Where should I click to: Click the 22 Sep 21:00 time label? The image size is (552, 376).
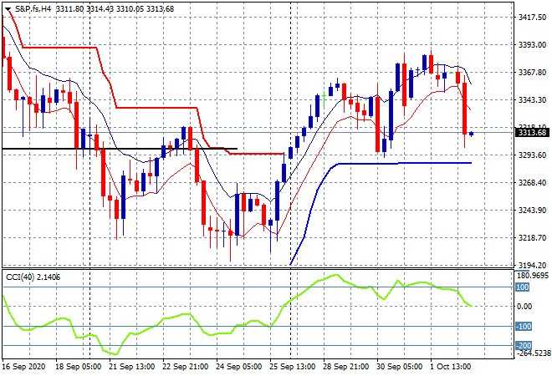click(185, 367)
